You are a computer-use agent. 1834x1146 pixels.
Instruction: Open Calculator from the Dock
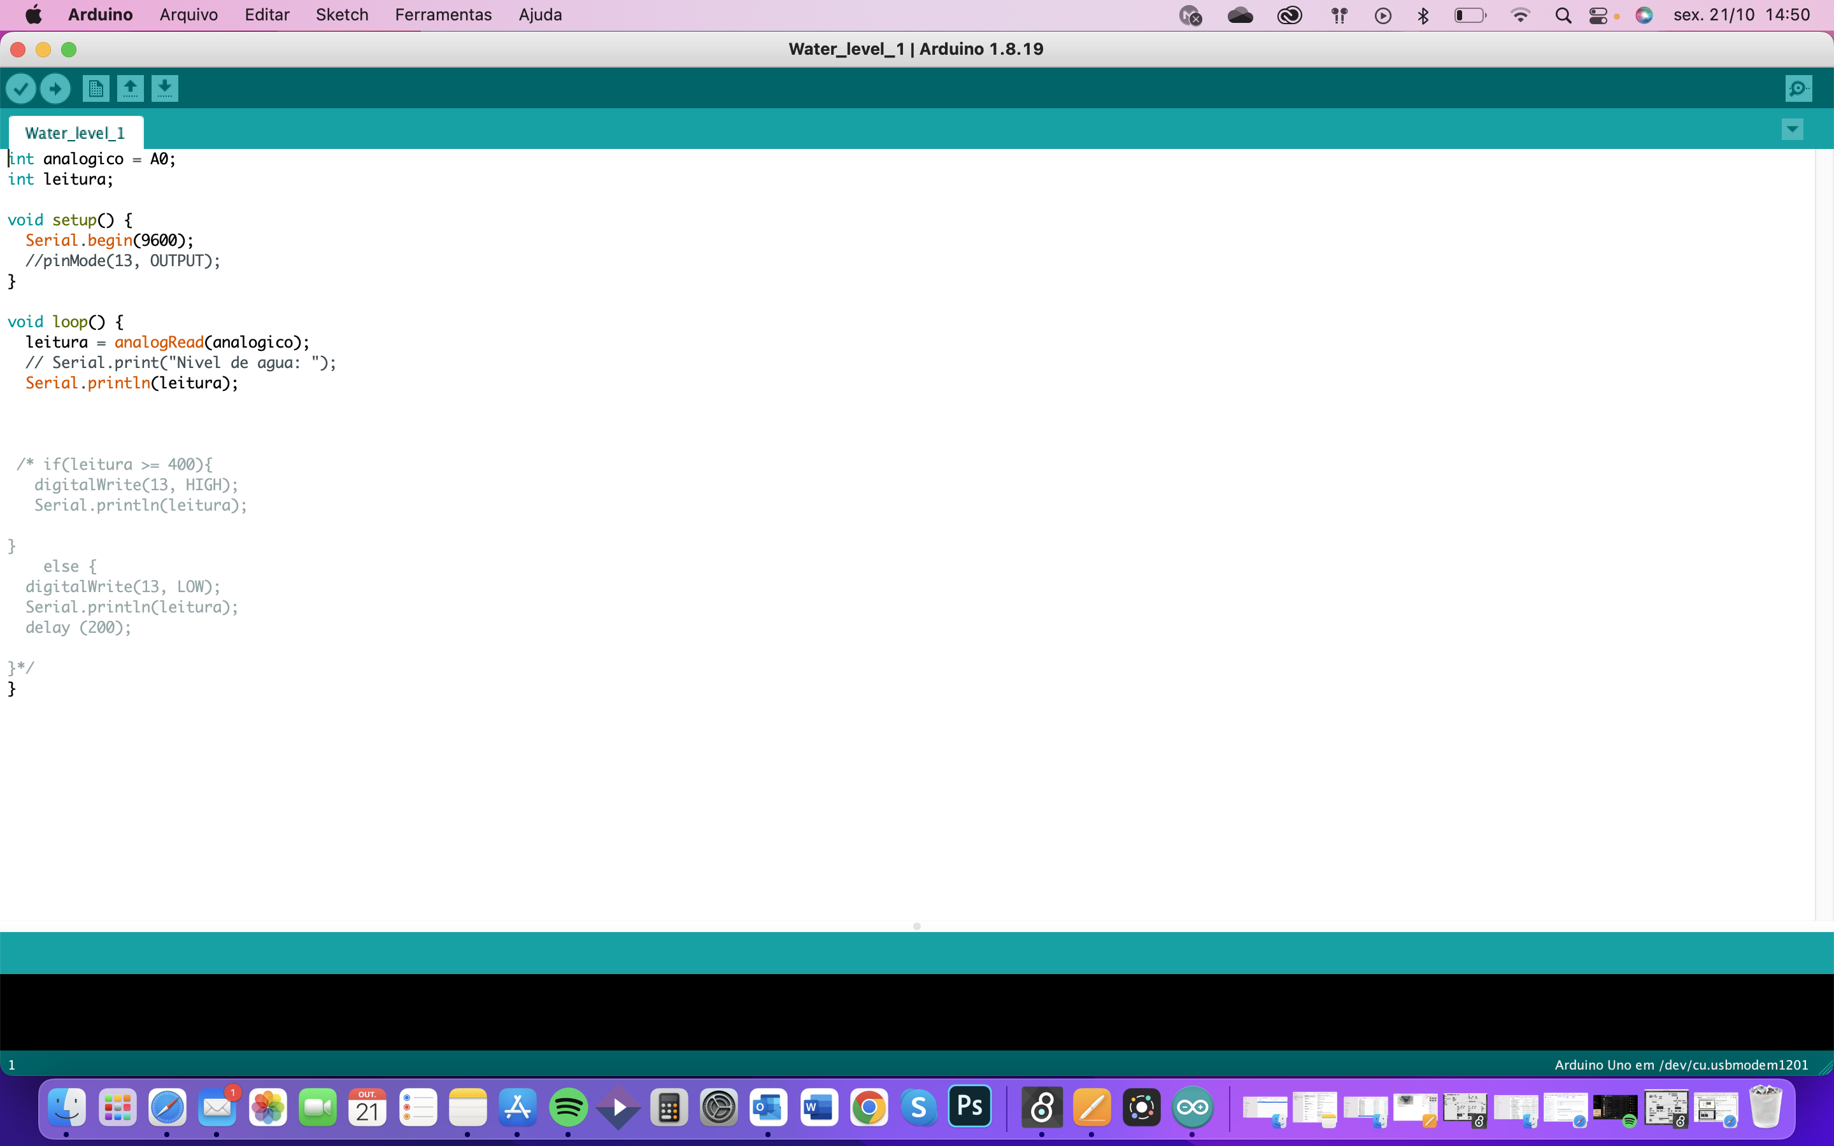[x=669, y=1108]
